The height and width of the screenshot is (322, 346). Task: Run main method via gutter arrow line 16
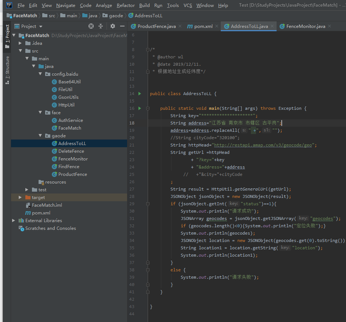pyautogui.click(x=140, y=108)
